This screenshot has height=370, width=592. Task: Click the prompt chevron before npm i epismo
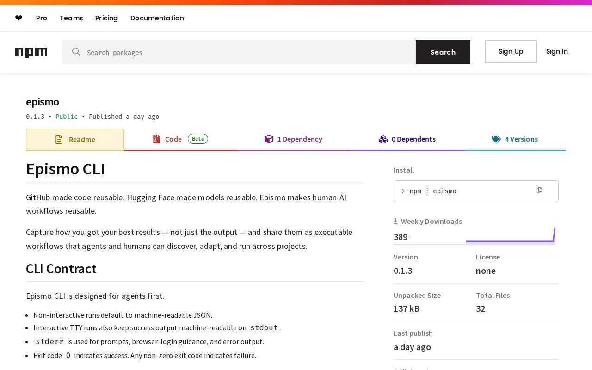403,191
